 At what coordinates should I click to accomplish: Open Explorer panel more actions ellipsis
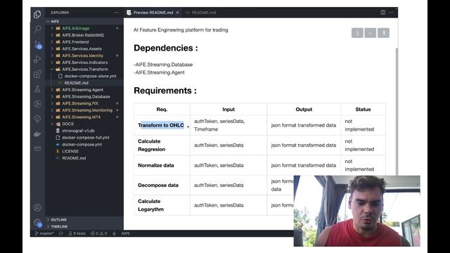[x=117, y=13]
